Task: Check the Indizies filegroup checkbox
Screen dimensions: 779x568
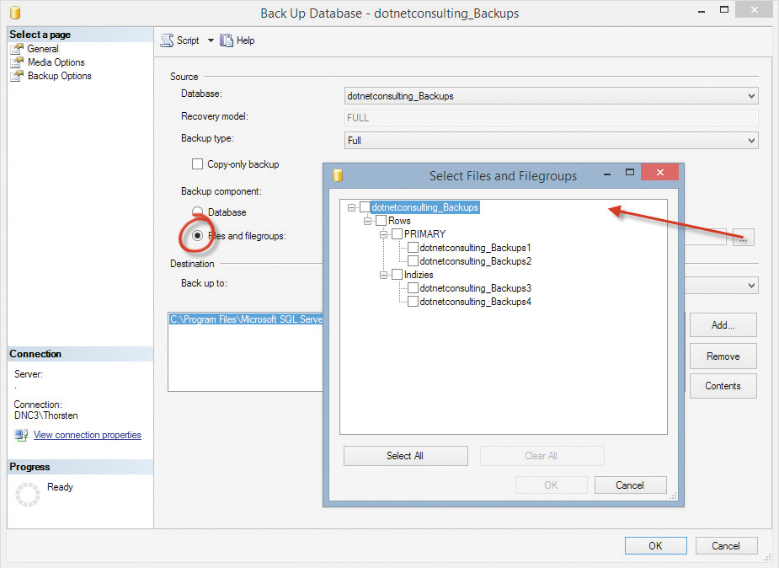Action: click(x=397, y=275)
